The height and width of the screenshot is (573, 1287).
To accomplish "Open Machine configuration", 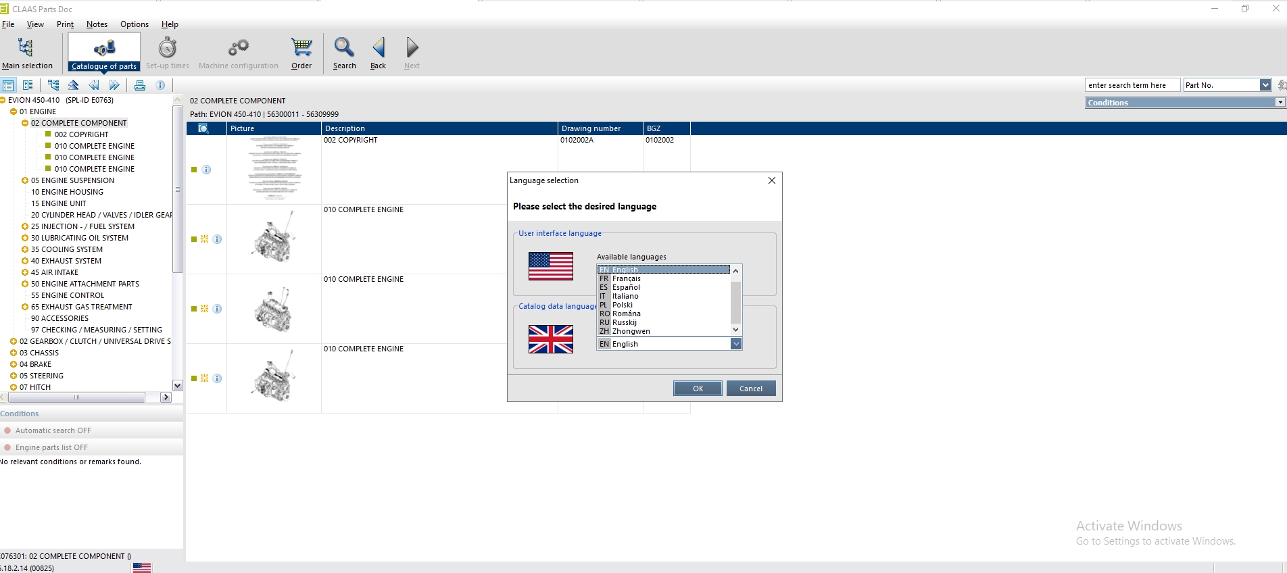I will 239,53.
